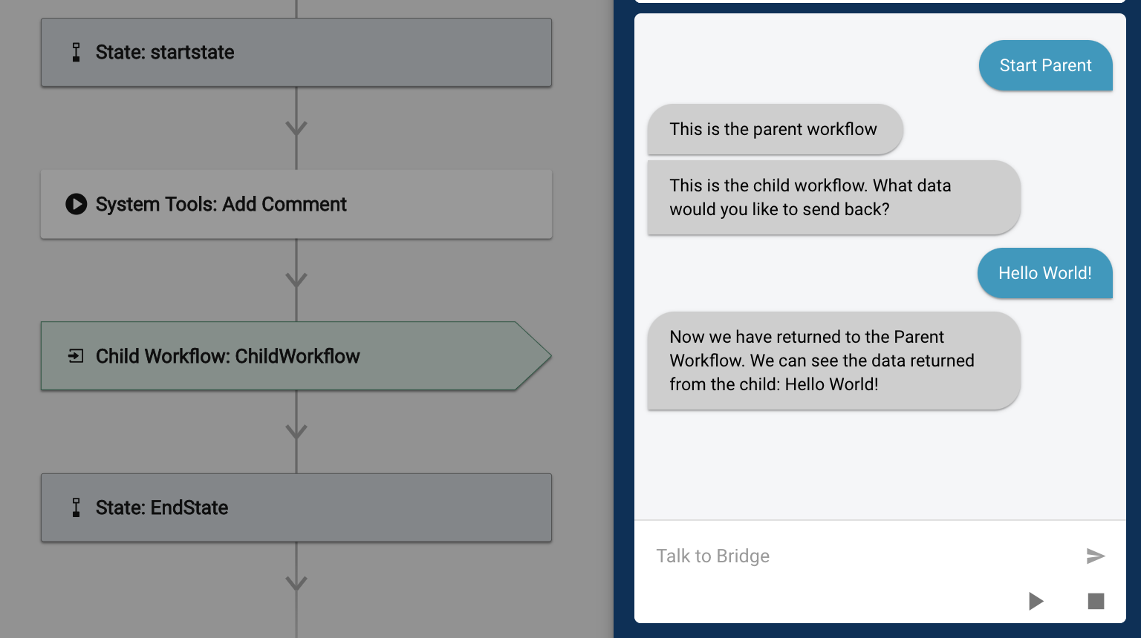Viewport: 1141px width, 638px height.
Task: Select the 'What data would you like to send back?' message
Action: click(x=833, y=197)
